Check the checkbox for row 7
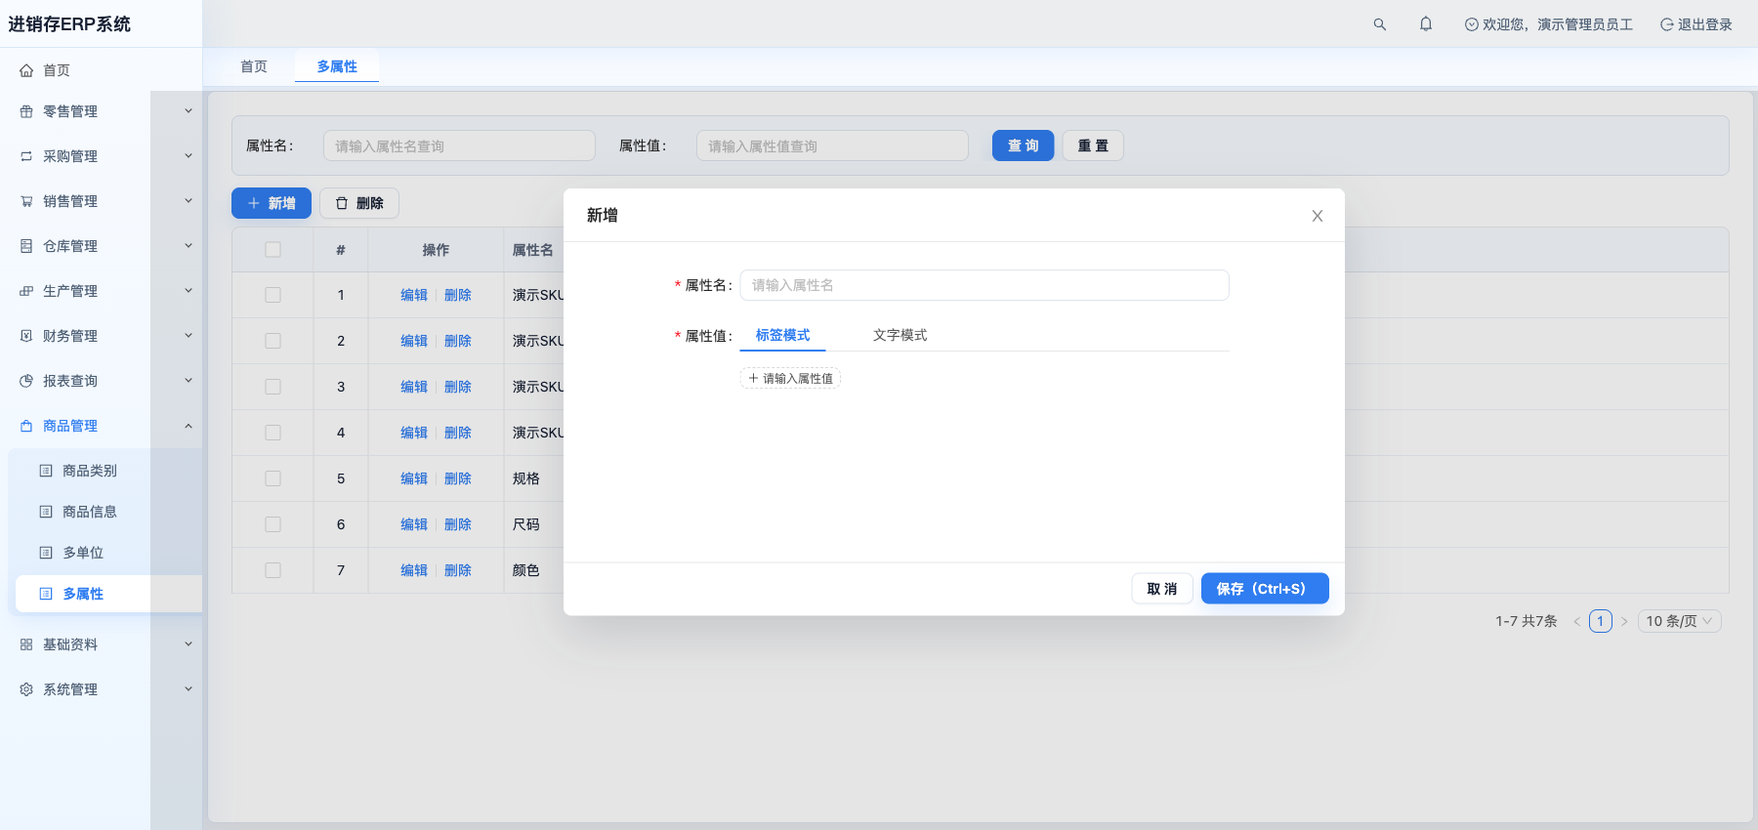The width and height of the screenshot is (1758, 830). pos(272,570)
